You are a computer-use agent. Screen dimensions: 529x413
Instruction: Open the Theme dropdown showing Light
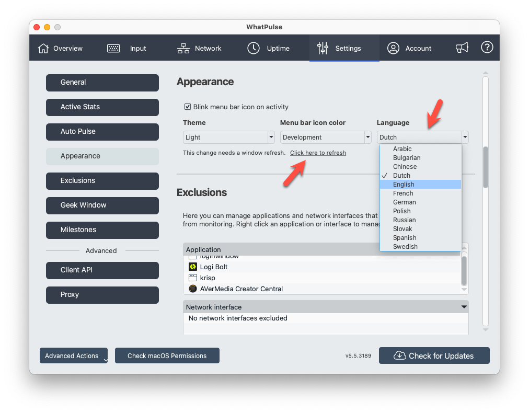pos(229,137)
